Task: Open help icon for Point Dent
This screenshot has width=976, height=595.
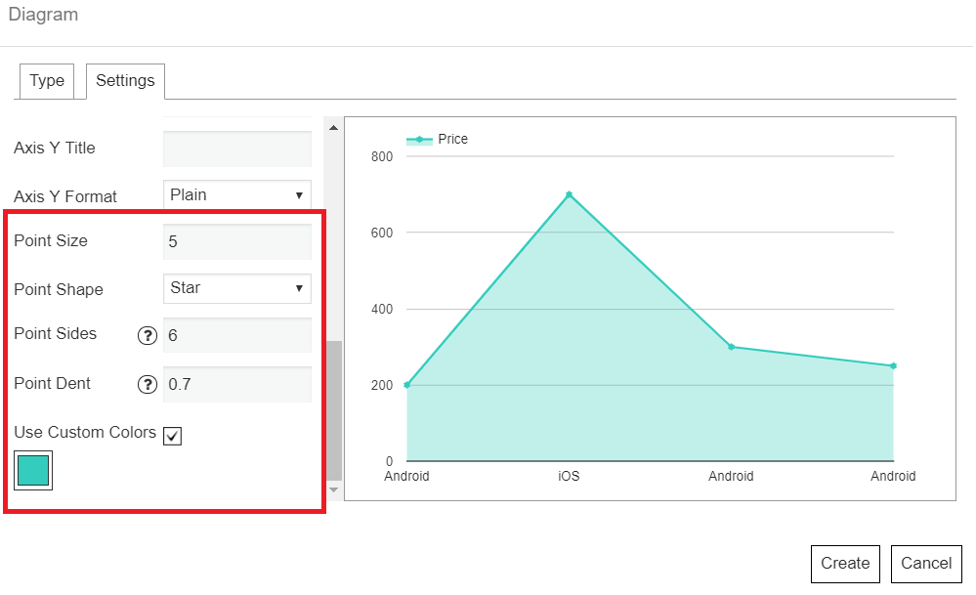Action: (147, 385)
